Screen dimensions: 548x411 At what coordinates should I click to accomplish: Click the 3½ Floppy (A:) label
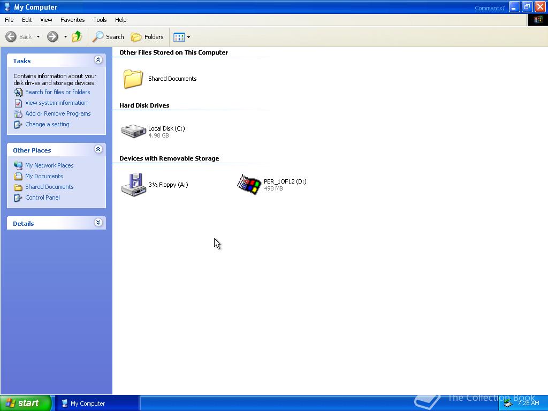pyautogui.click(x=168, y=185)
